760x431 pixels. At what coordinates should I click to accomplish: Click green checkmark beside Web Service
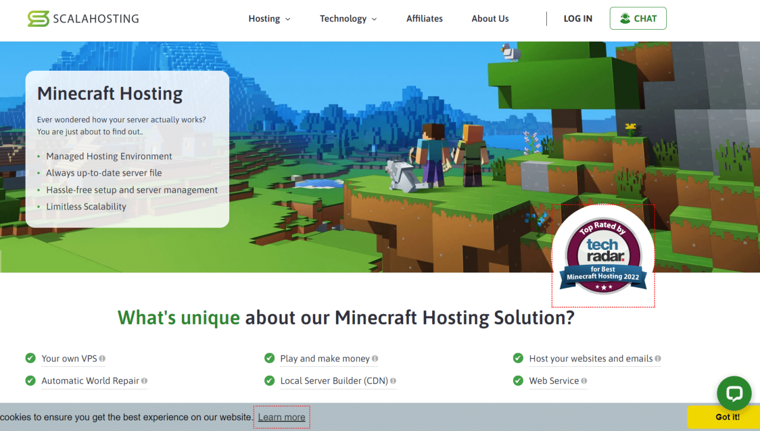518,381
